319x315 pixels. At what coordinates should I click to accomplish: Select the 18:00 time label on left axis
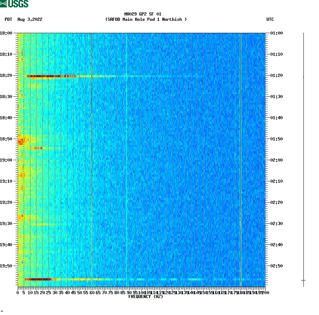pyautogui.click(x=6, y=34)
